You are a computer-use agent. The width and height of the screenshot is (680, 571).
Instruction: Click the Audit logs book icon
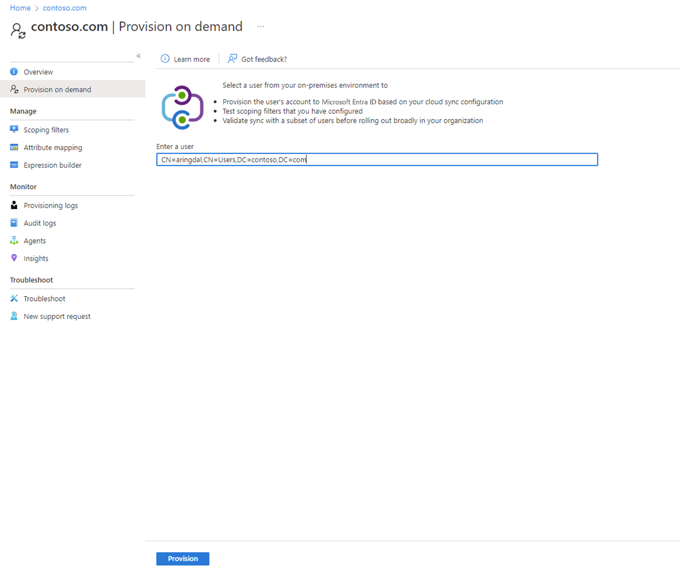[14, 223]
